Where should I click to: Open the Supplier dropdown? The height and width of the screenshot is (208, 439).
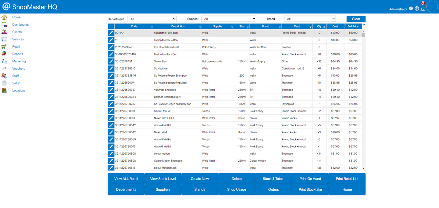coord(229,19)
